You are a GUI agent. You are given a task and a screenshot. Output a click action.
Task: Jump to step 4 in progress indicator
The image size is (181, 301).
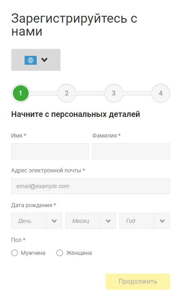161,93
